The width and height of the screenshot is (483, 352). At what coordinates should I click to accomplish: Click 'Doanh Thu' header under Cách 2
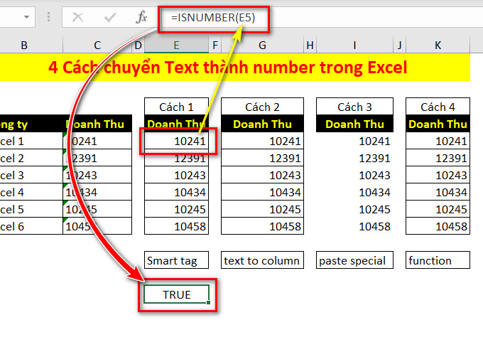[262, 124]
